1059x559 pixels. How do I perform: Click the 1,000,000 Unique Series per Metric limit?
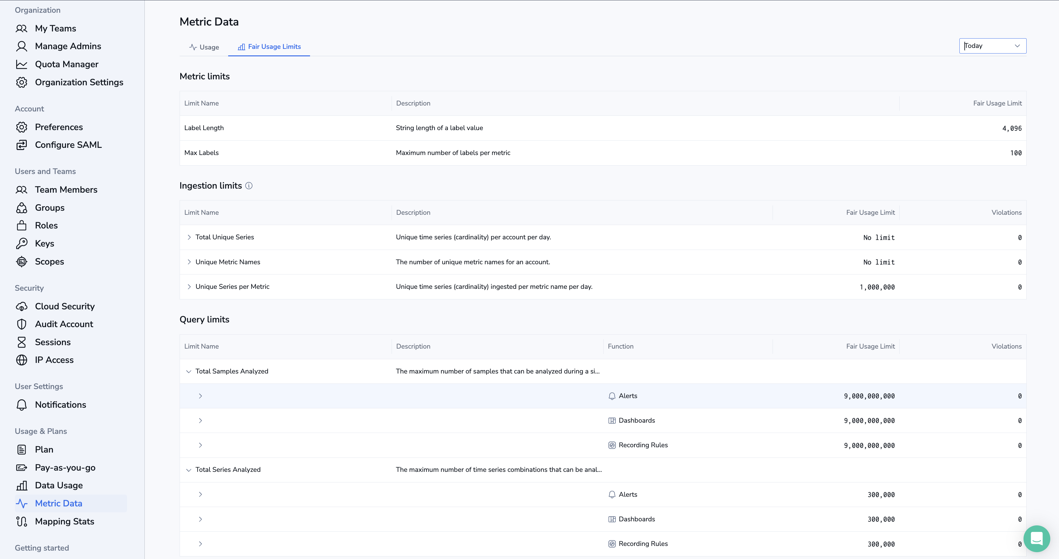(877, 287)
